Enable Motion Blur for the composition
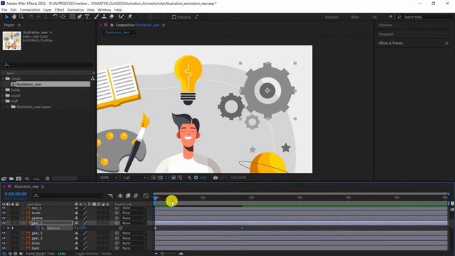 click(136, 196)
